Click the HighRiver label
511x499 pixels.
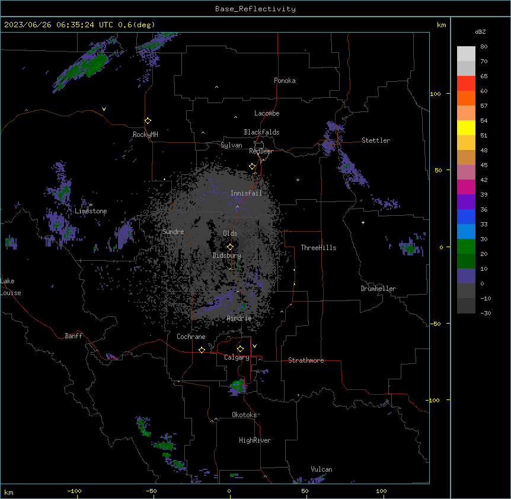point(255,440)
